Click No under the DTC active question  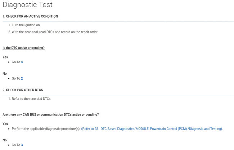click(x=5, y=74)
